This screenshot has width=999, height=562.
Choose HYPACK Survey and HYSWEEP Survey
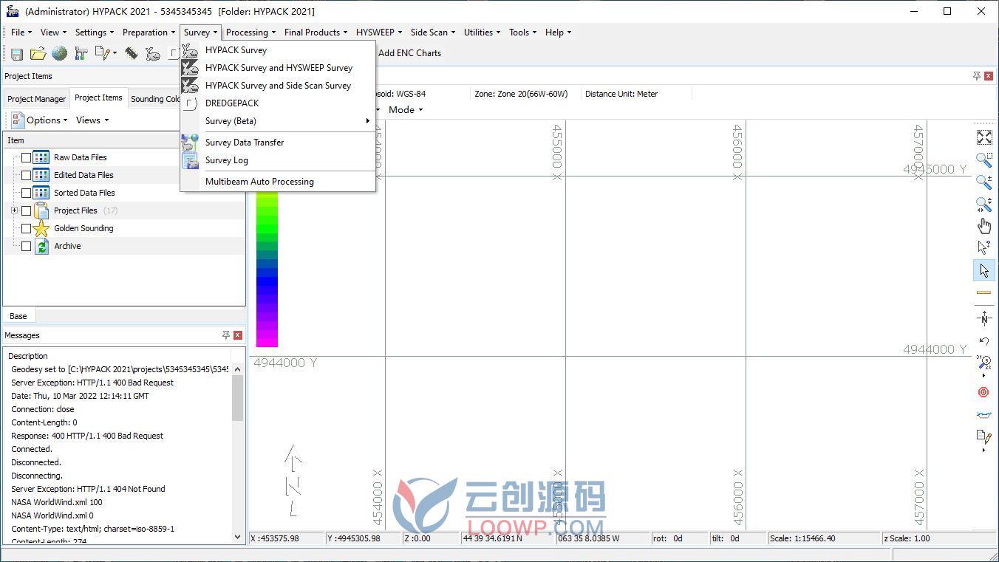pos(278,68)
